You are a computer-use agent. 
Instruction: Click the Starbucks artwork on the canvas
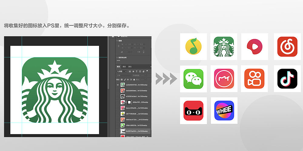(x=55, y=90)
